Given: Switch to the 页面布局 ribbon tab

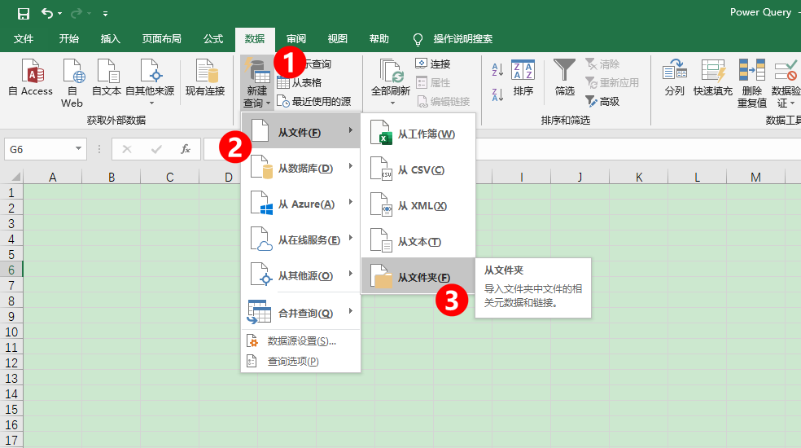Looking at the screenshot, I should coord(161,39).
